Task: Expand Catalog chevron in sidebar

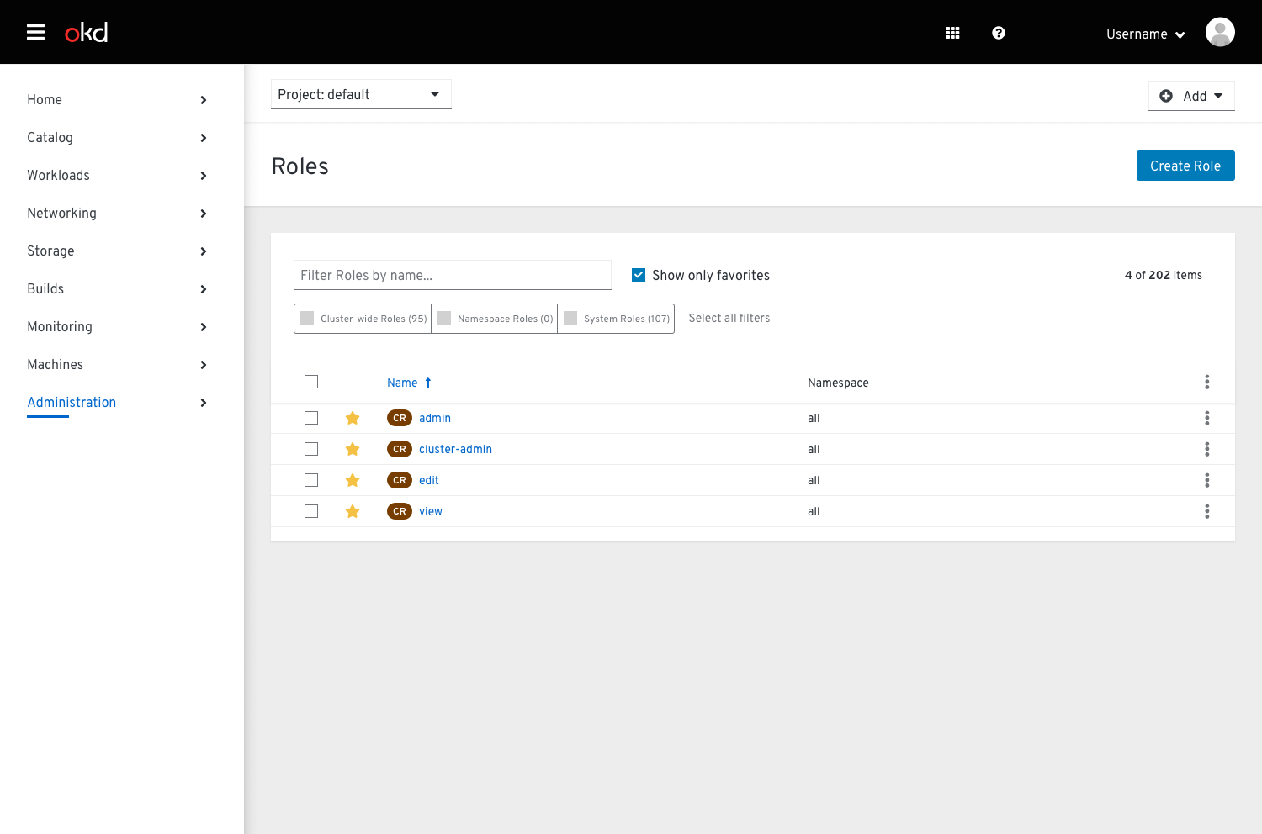Action: (204, 138)
